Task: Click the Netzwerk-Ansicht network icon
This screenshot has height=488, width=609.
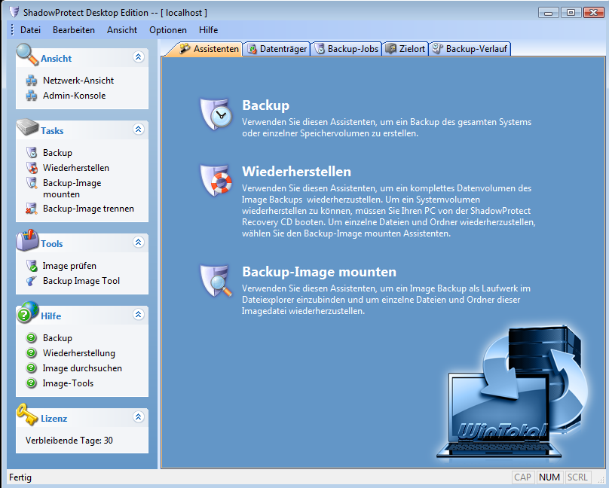Action: [x=32, y=81]
